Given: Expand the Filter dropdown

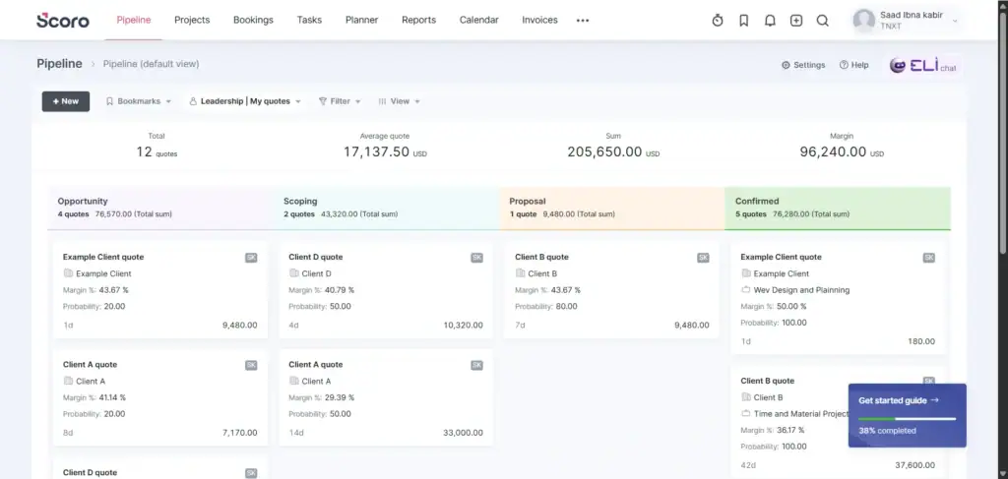Looking at the screenshot, I should [340, 101].
